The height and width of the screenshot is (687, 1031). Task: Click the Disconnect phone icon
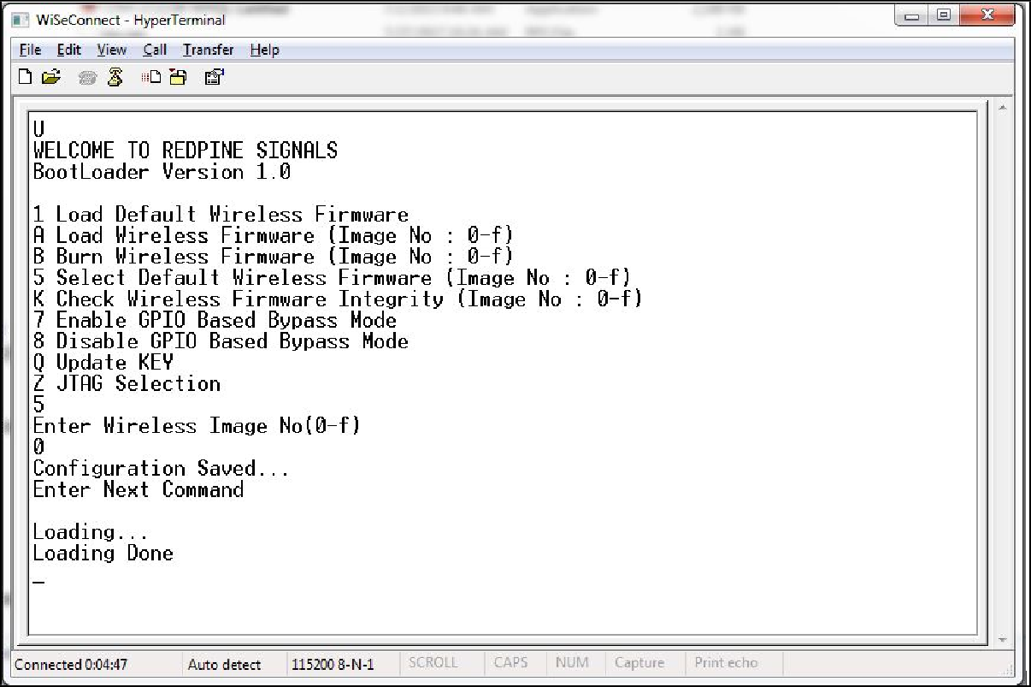tap(115, 78)
